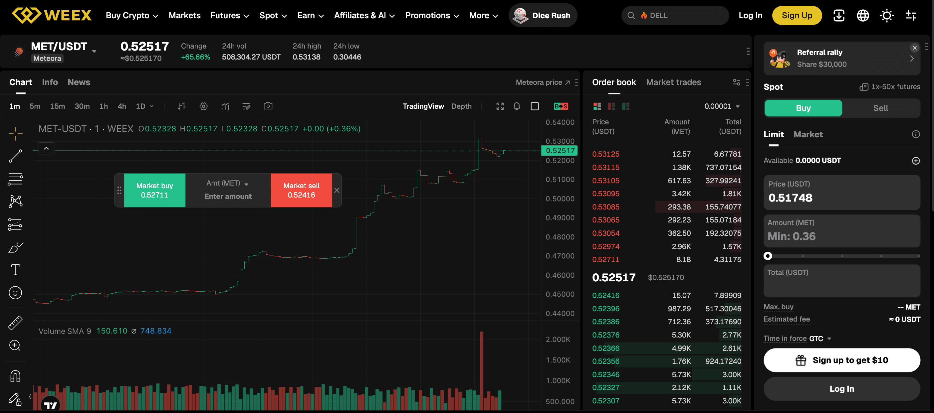Enter fullscreen chart mode
934x413 pixels.
pyautogui.click(x=500, y=106)
